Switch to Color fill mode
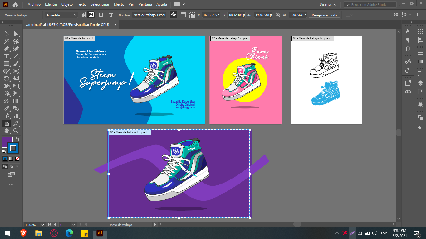426x239 pixels. (5, 159)
